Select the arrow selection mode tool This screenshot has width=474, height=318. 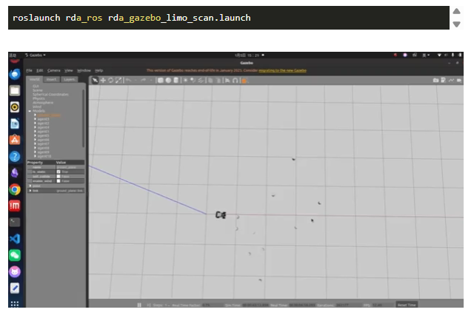[95, 80]
